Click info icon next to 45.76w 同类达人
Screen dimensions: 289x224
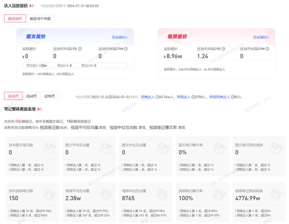158,97
